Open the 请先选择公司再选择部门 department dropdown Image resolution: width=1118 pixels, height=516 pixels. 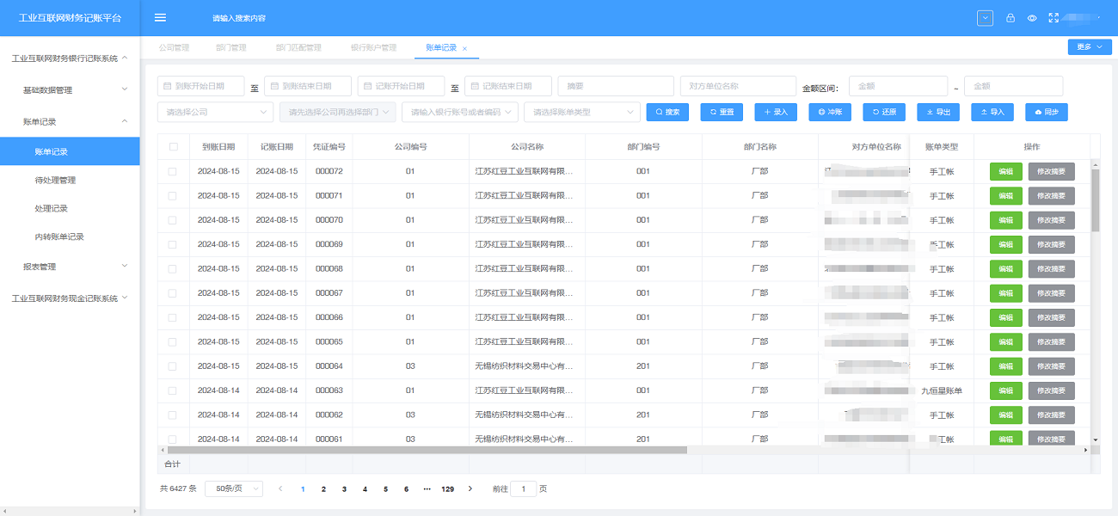(338, 112)
